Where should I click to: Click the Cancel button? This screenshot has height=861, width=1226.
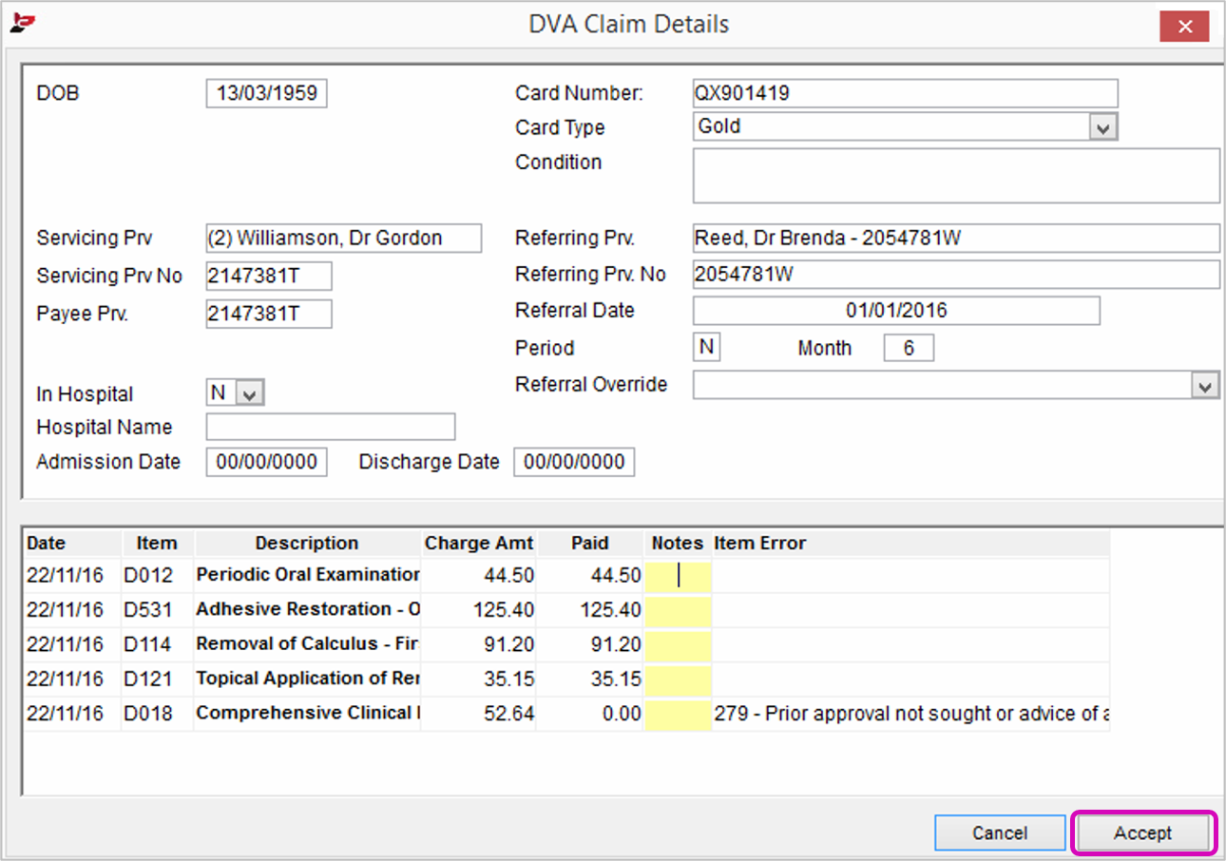(x=1000, y=833)
